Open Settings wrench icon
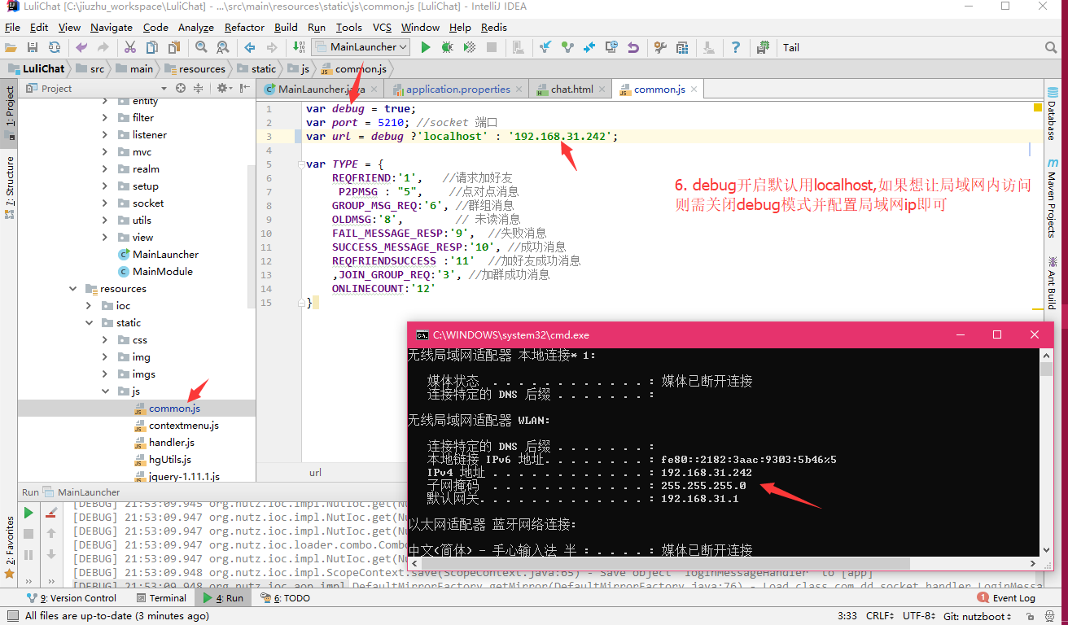1068x625 pixels. 660,47
